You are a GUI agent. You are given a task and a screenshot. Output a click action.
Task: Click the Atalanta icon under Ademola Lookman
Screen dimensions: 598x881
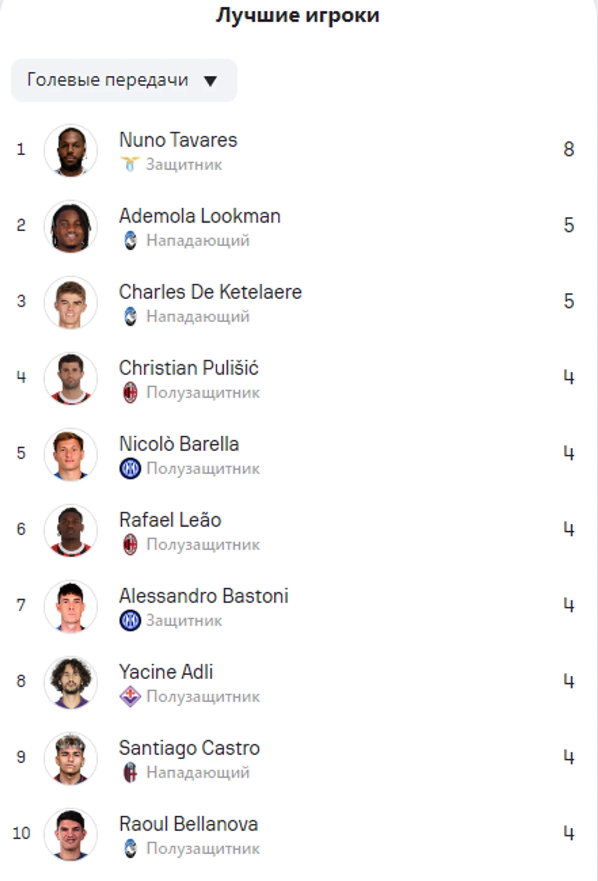click(x=130, y=241)
